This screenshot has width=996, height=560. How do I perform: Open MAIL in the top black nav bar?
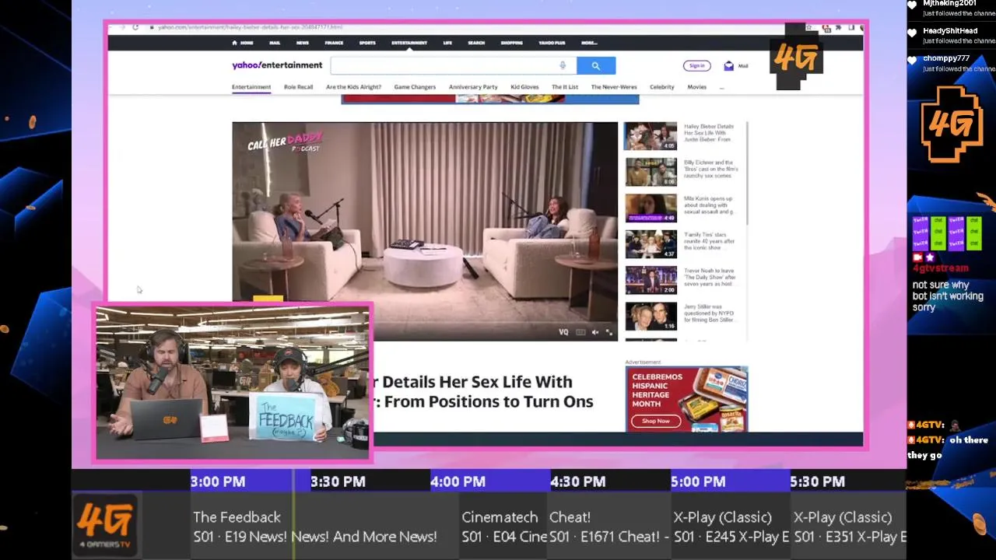275,43
